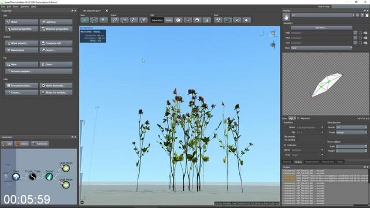This screenshot has width=370, height=208.
Task: Select the Trunk_Tube node in the graph
Action: tap(32, 176)
